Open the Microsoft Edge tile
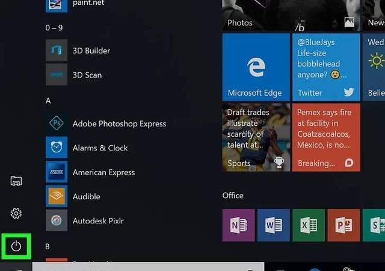Screen dimensions: 385x271 (256, 67)
